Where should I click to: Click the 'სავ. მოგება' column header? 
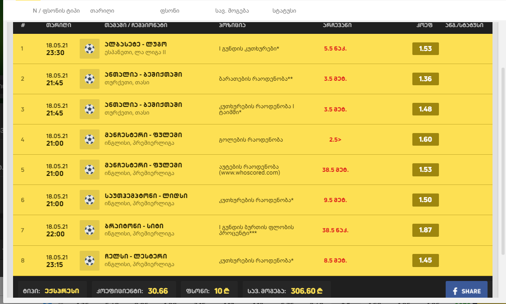[232, 11]
